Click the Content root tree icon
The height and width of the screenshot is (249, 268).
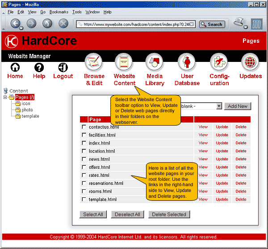6,90
